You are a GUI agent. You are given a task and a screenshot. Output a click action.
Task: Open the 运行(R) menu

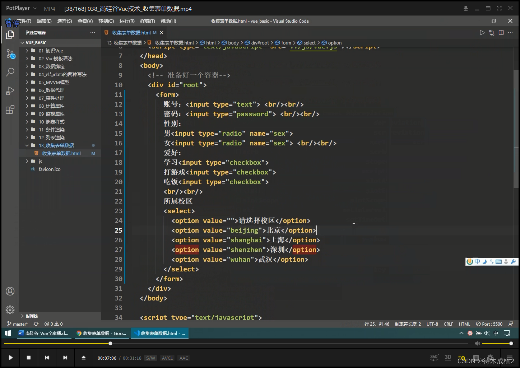pyautogui.click(x=127, y=21)
